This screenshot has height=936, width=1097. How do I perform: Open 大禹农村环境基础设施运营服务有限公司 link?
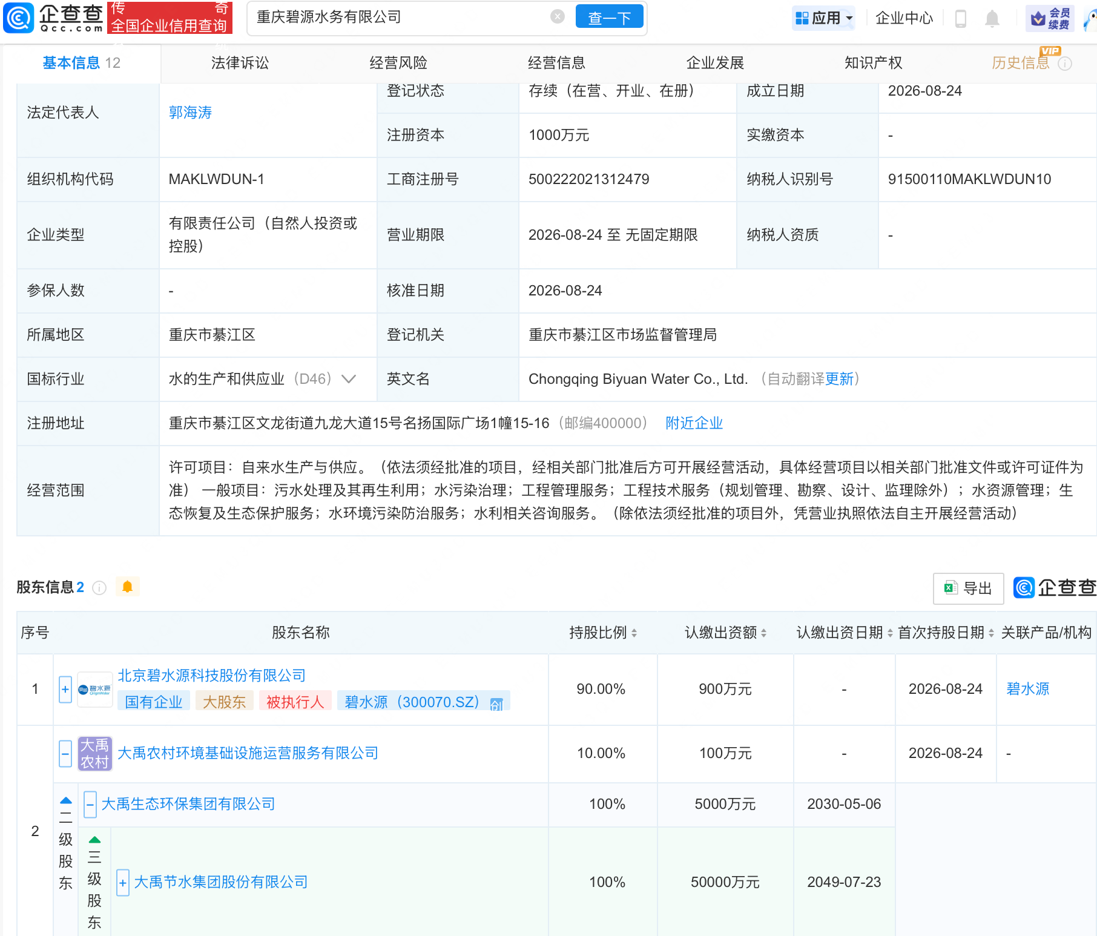click(x=248, y=753)
